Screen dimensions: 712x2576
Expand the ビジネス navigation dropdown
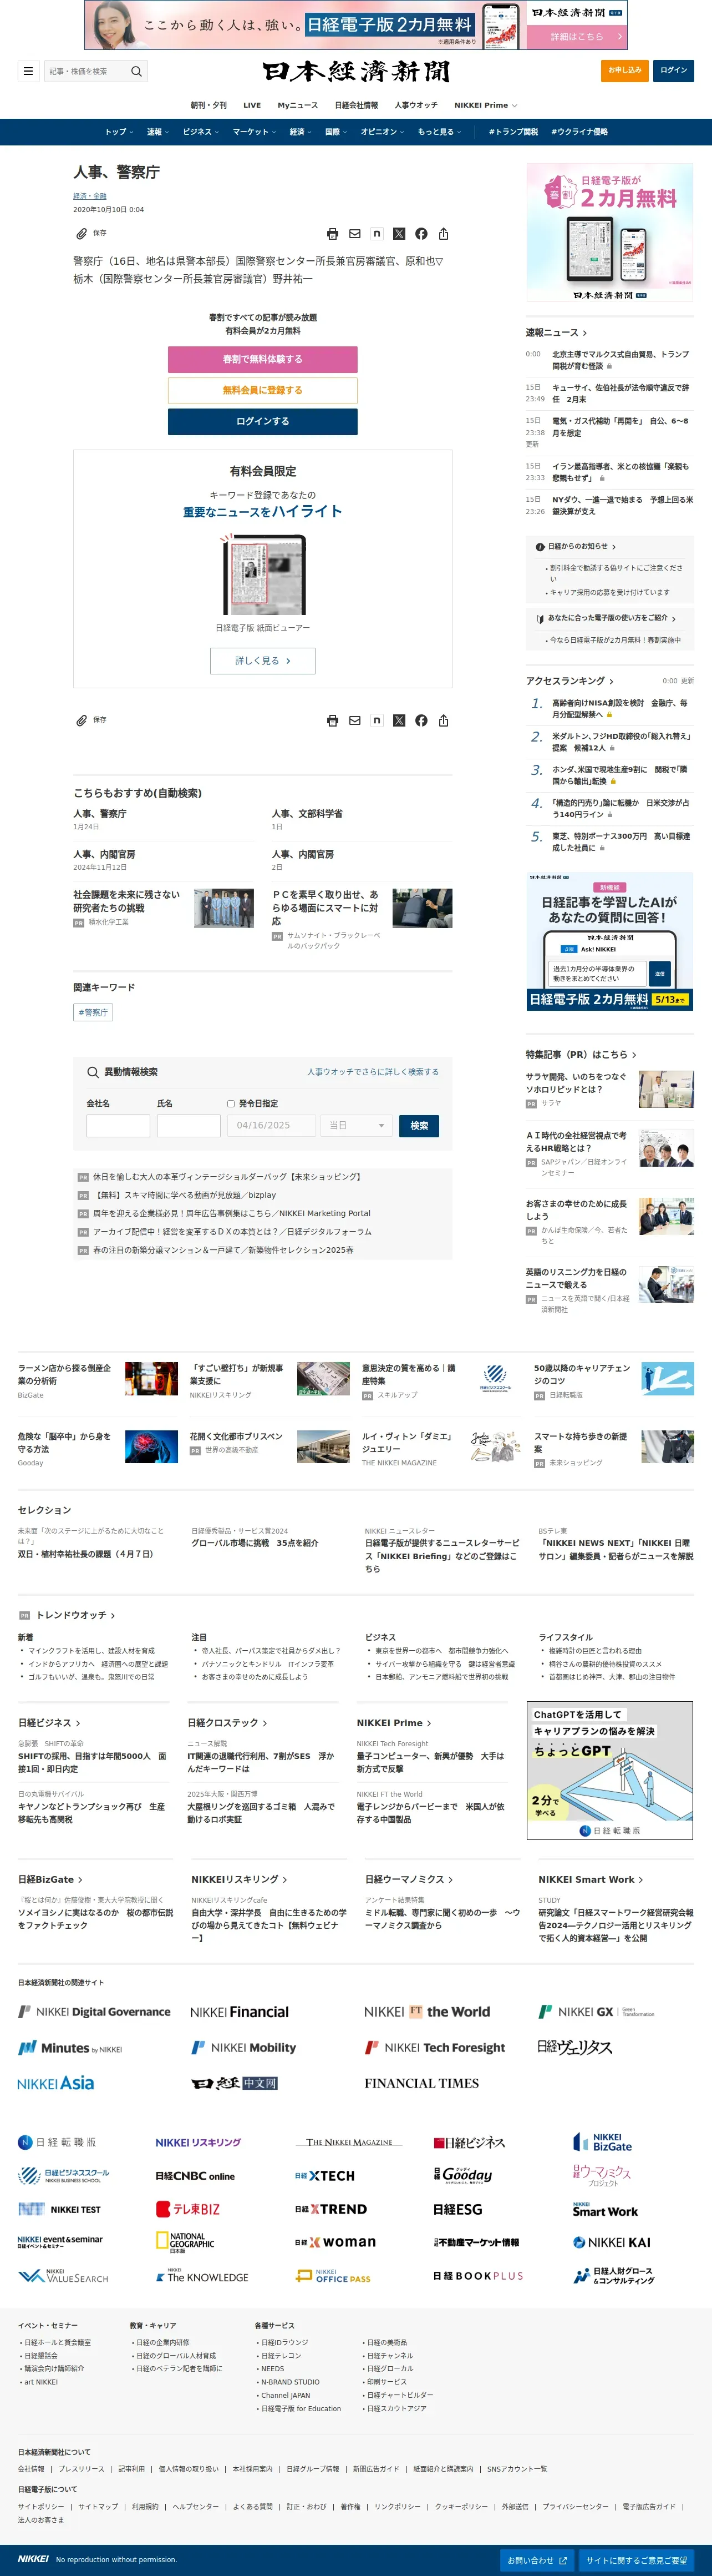point(200,132)
